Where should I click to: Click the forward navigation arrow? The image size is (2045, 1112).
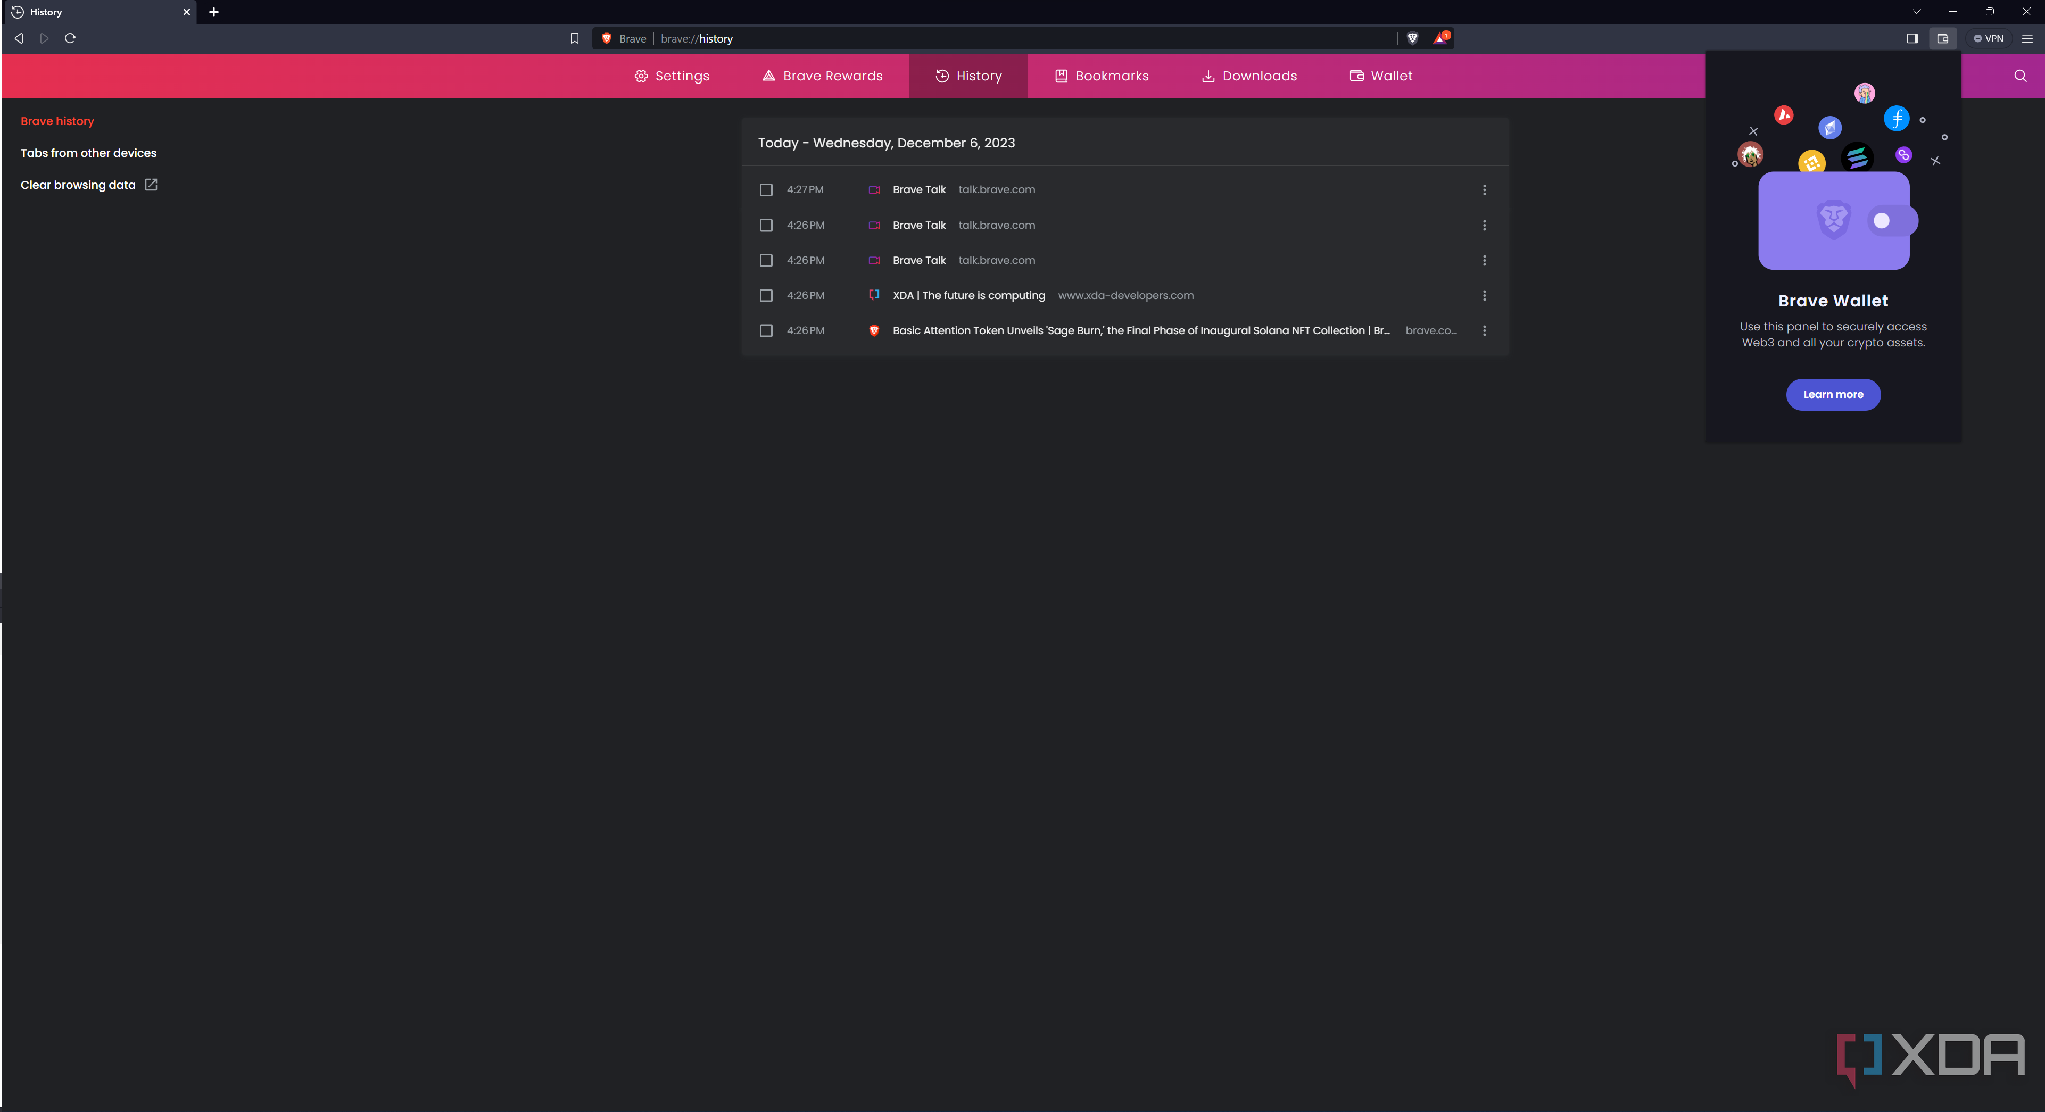click(45, 38)
